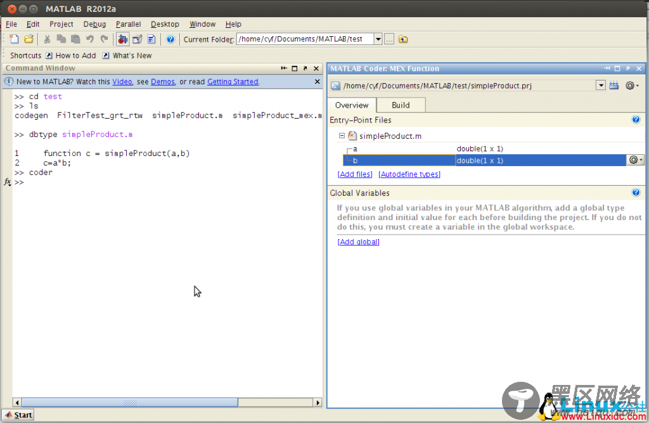Click the Command Window scroll right arrow
The image size is (649, 423).
click(318, 402)
